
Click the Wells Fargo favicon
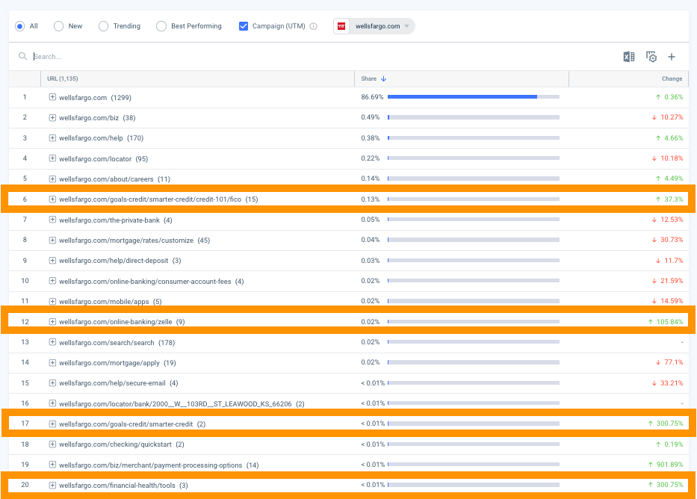(x=341, y=26)
